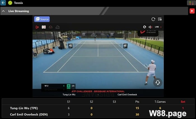Click the green and red arrows icon
The image size is (196, 119).
pyautogui.click(x=191, y=3)
